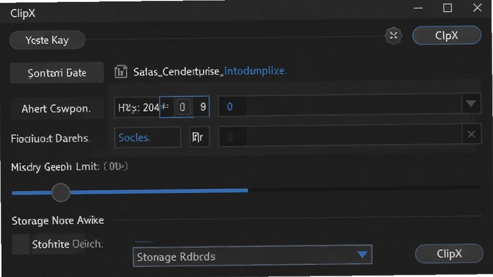Close the ClipX window
Viewport: 493px width, 277px height.
click(x=477, y=7)
